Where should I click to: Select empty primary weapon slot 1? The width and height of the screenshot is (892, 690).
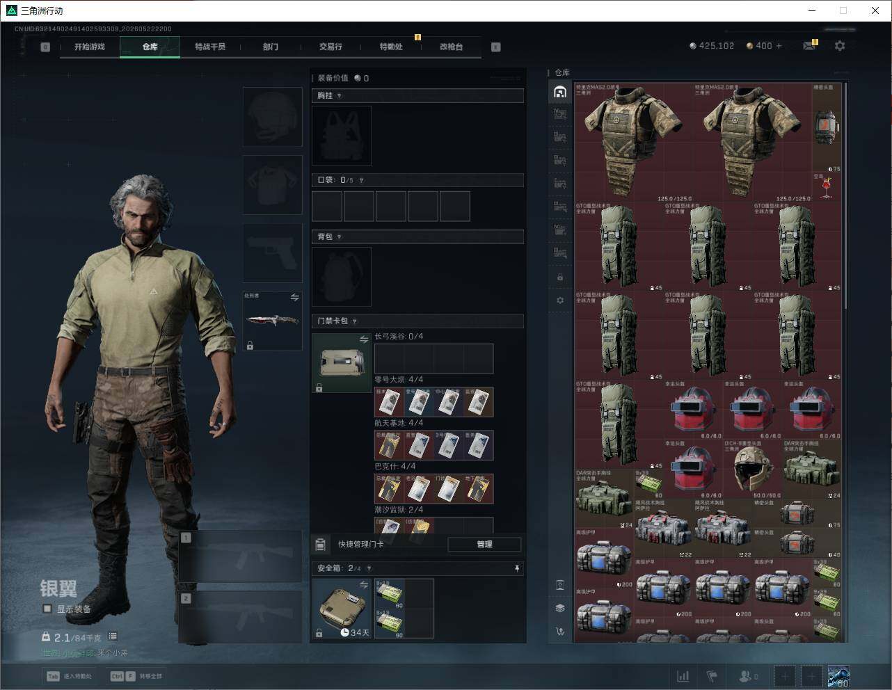[x=240, y=556]
